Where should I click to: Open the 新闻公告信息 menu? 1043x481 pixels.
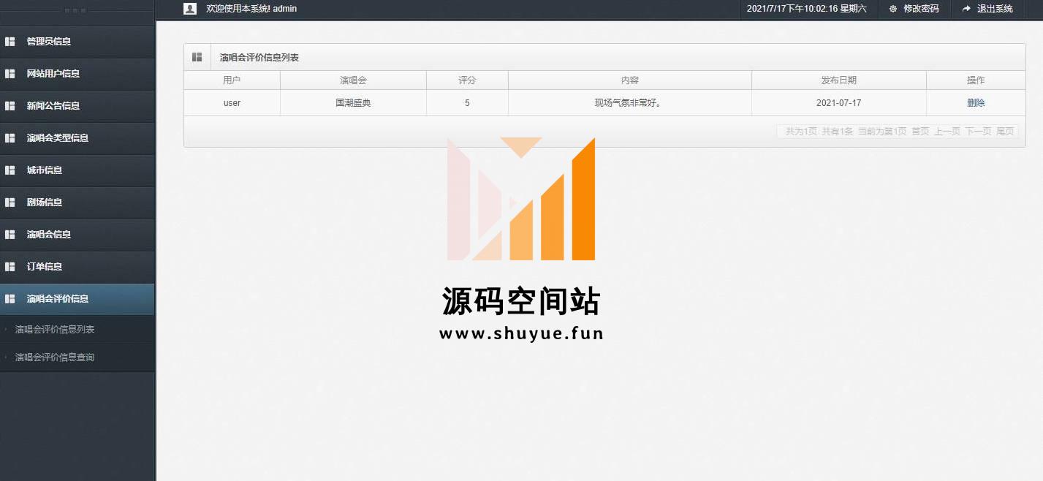coord(77,106)
